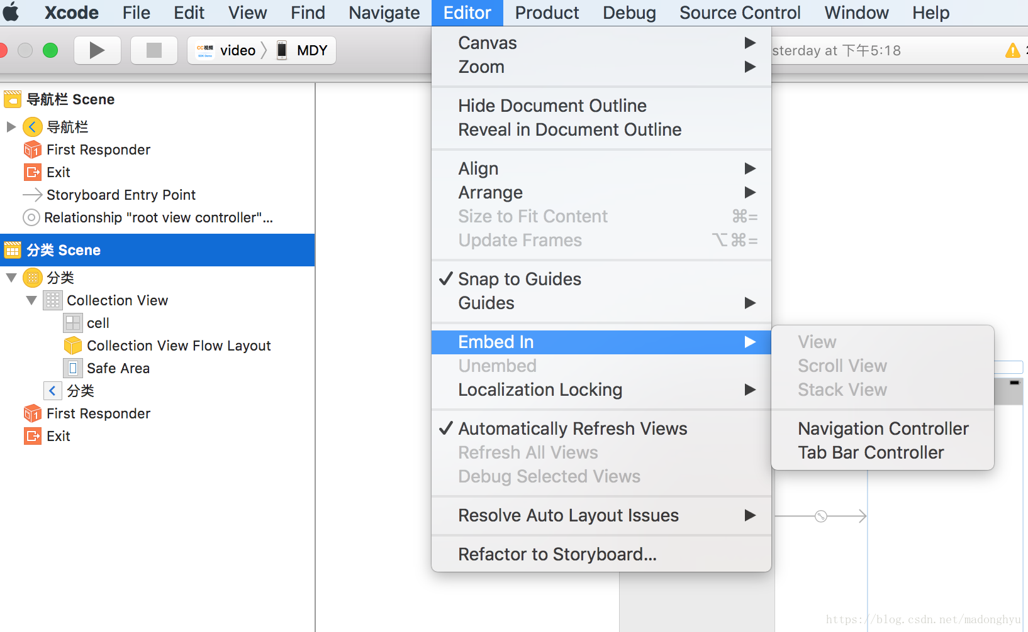This screenshot has width=1028, height=632.
Task: Select Collection View Flow Layout cube icon
Action: tap(73, 346)
